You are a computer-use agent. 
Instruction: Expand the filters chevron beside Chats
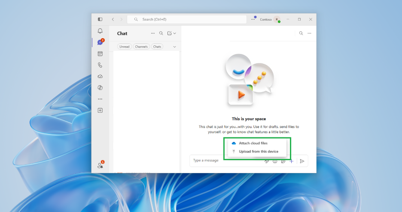tap(175, 47)
